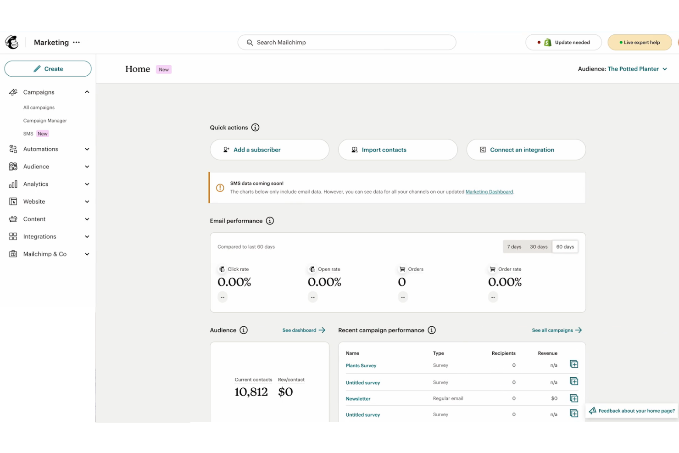
Task: Select the 60 days range option
Action: [x=565, y=246]
